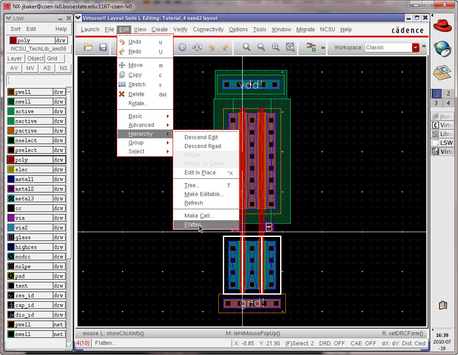Choose Flatten from the Hierarchy submenu
Screen dimensions: 458x355
tap(195, 225)
